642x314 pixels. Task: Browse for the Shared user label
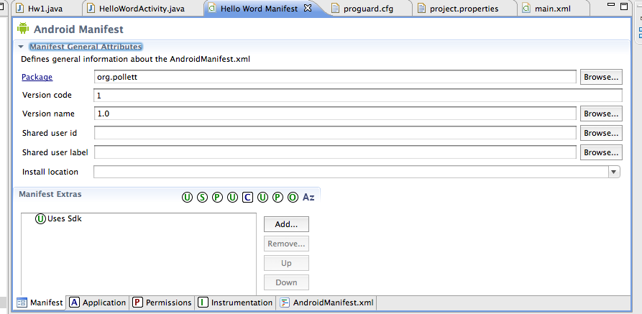601,152
